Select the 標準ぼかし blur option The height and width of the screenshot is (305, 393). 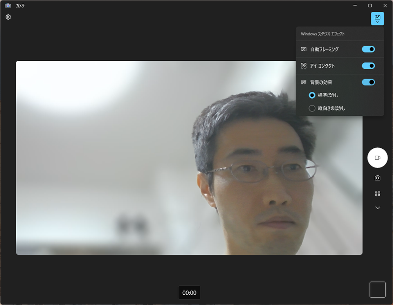coord(312,95)
